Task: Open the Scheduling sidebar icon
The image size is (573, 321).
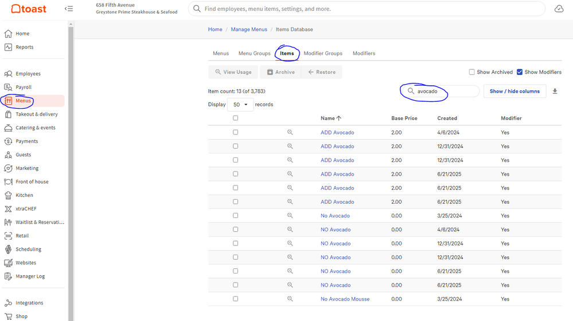Action: [8, 249]
